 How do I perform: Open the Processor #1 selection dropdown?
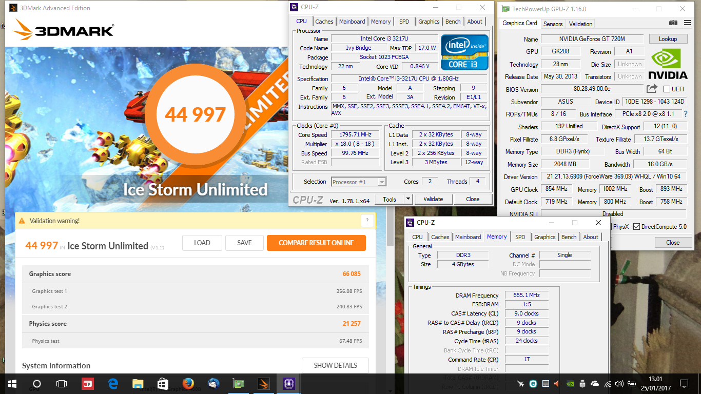359,182
